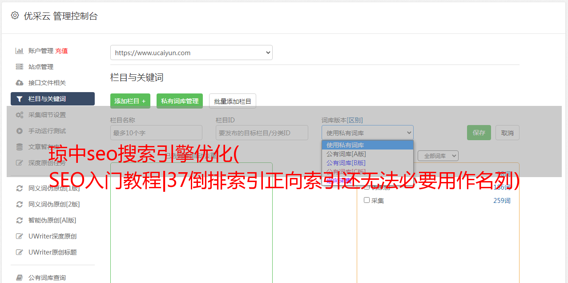Image resolution: width=568 pixels, height=283 pixels.
Task: Open 公有词库查询 in the sidebar
Action: click(x=47, y=278)
